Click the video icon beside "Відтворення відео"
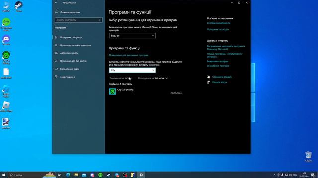This screenshot has height=178, width=318. pyautogui.click(x=56, y=69)
